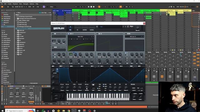
Task: Open Chrome from the taskbar
Action: pos(69,111)
